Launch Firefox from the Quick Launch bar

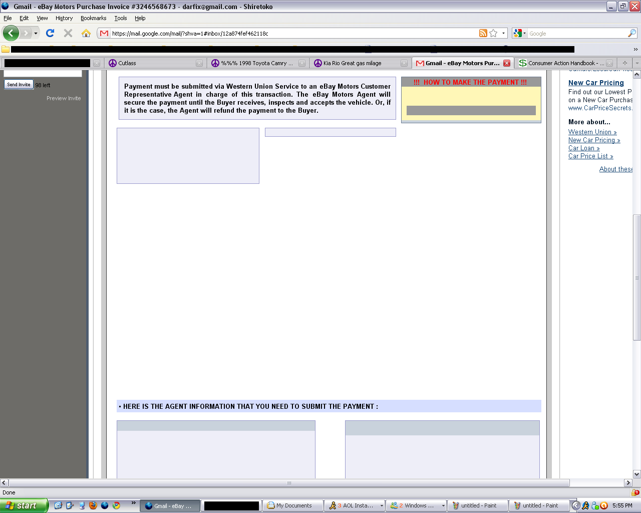93,505
